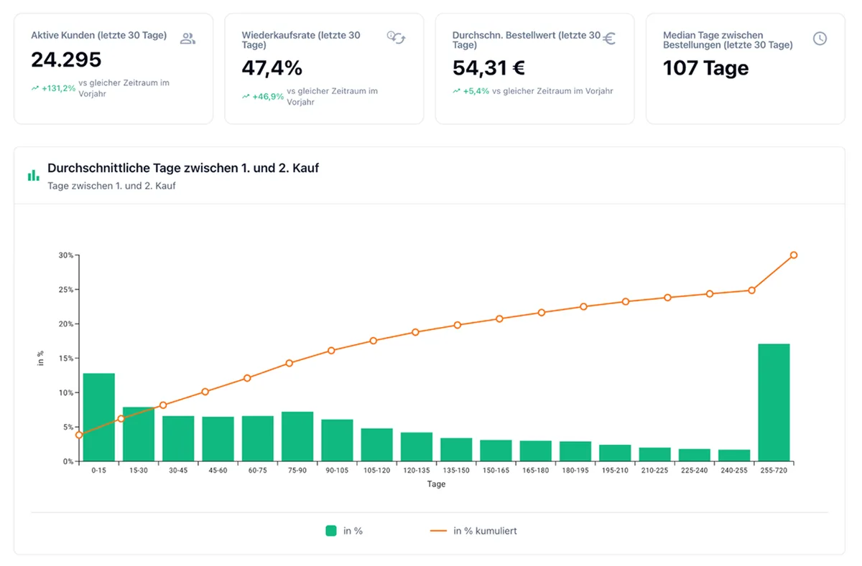
Task: Toggle the 'in % kumuliert' legend series
Action: coord(473,531)
